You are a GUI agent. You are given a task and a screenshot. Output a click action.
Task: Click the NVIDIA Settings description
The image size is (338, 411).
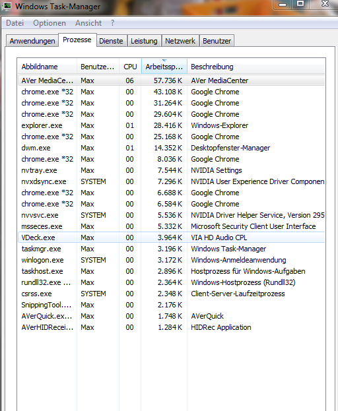tap(217, 170)
